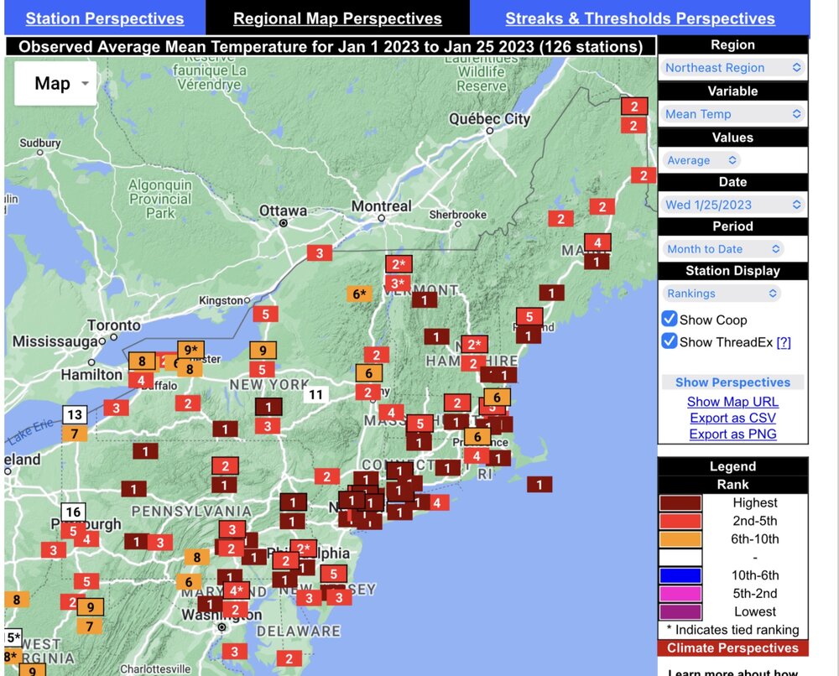Click the Sudbury city label

click(40, 143)
